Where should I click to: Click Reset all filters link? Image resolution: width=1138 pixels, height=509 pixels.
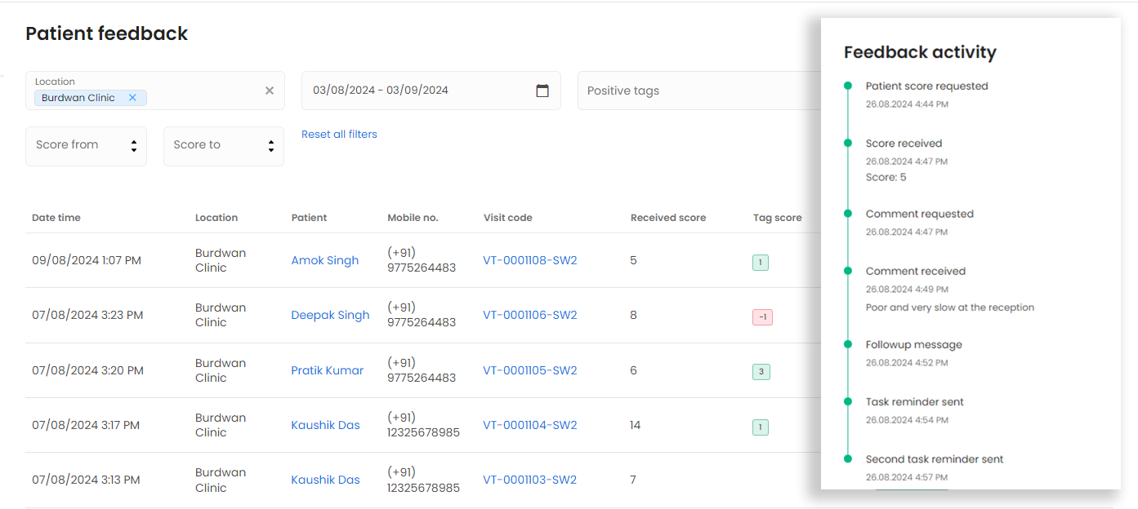click(x=339, y=135)
